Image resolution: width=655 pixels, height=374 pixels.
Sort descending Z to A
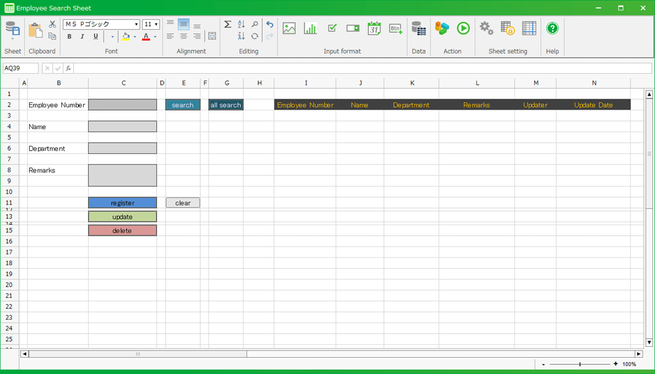click(x=241, y=37)
